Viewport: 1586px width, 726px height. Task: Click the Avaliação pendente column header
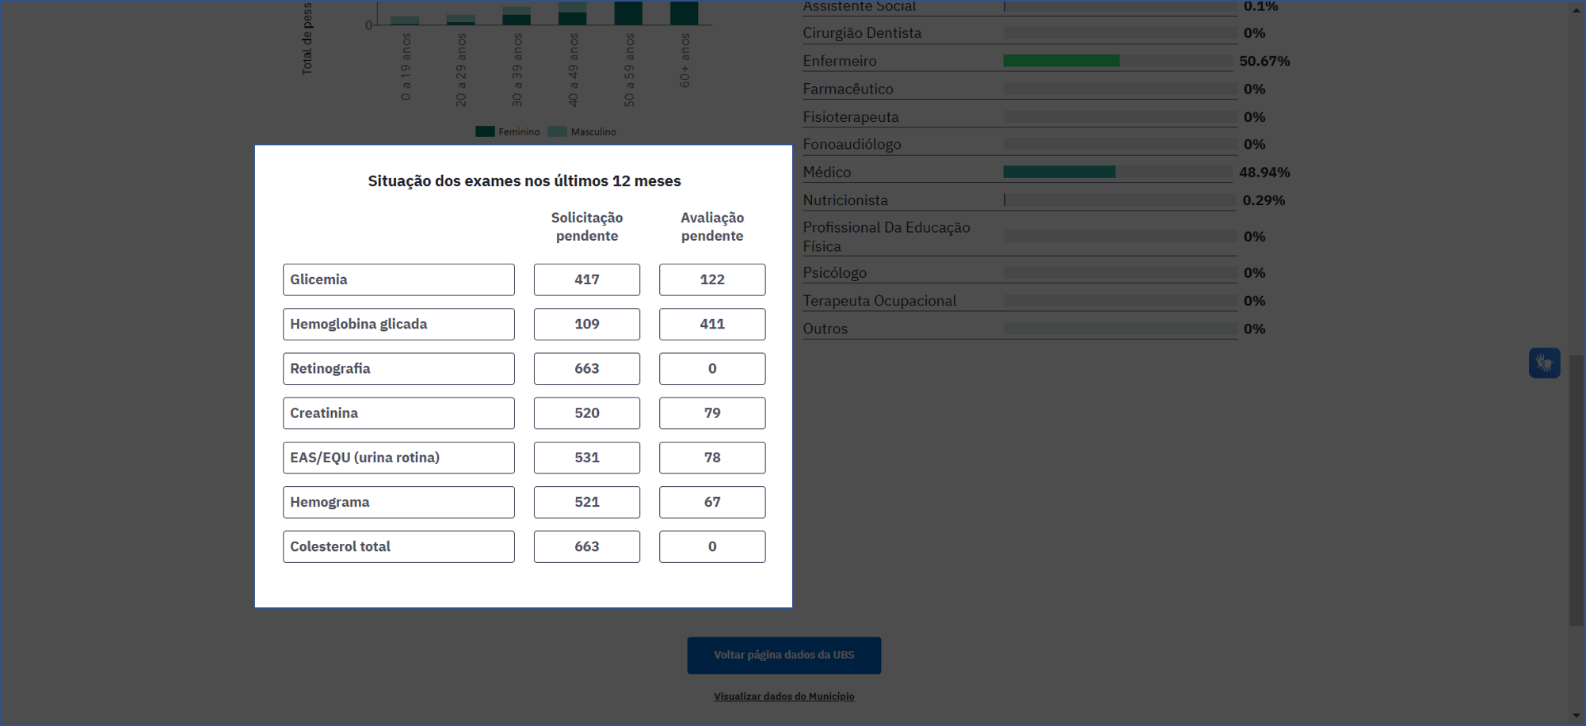click(x=712, y=226)
